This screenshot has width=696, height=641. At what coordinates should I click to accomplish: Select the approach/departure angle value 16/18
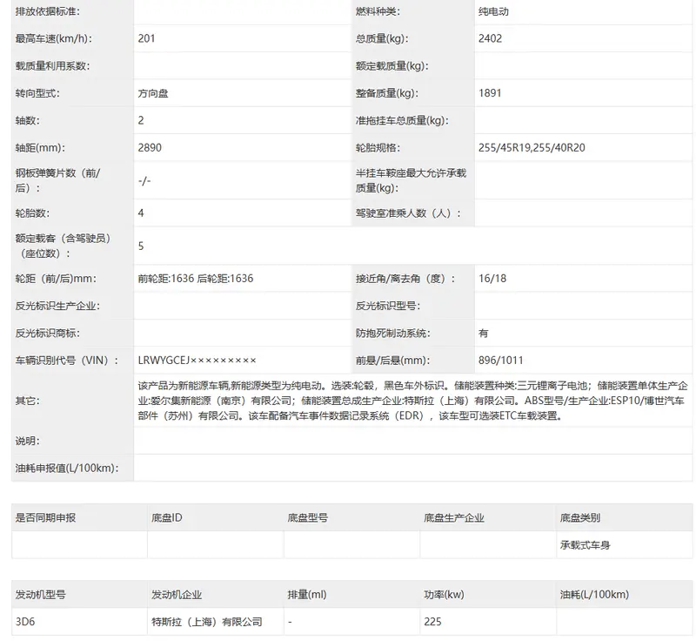point(492,279)
